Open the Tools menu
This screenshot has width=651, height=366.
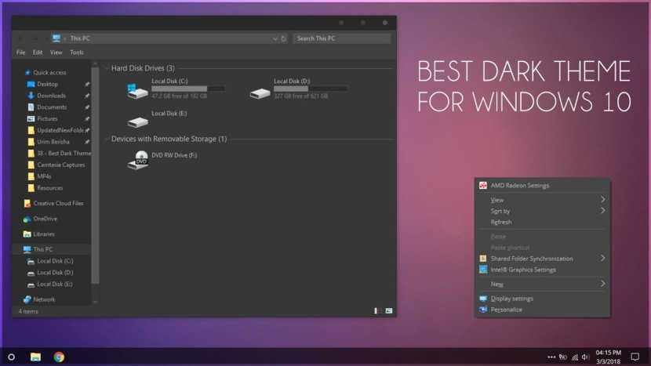point(77,53)
